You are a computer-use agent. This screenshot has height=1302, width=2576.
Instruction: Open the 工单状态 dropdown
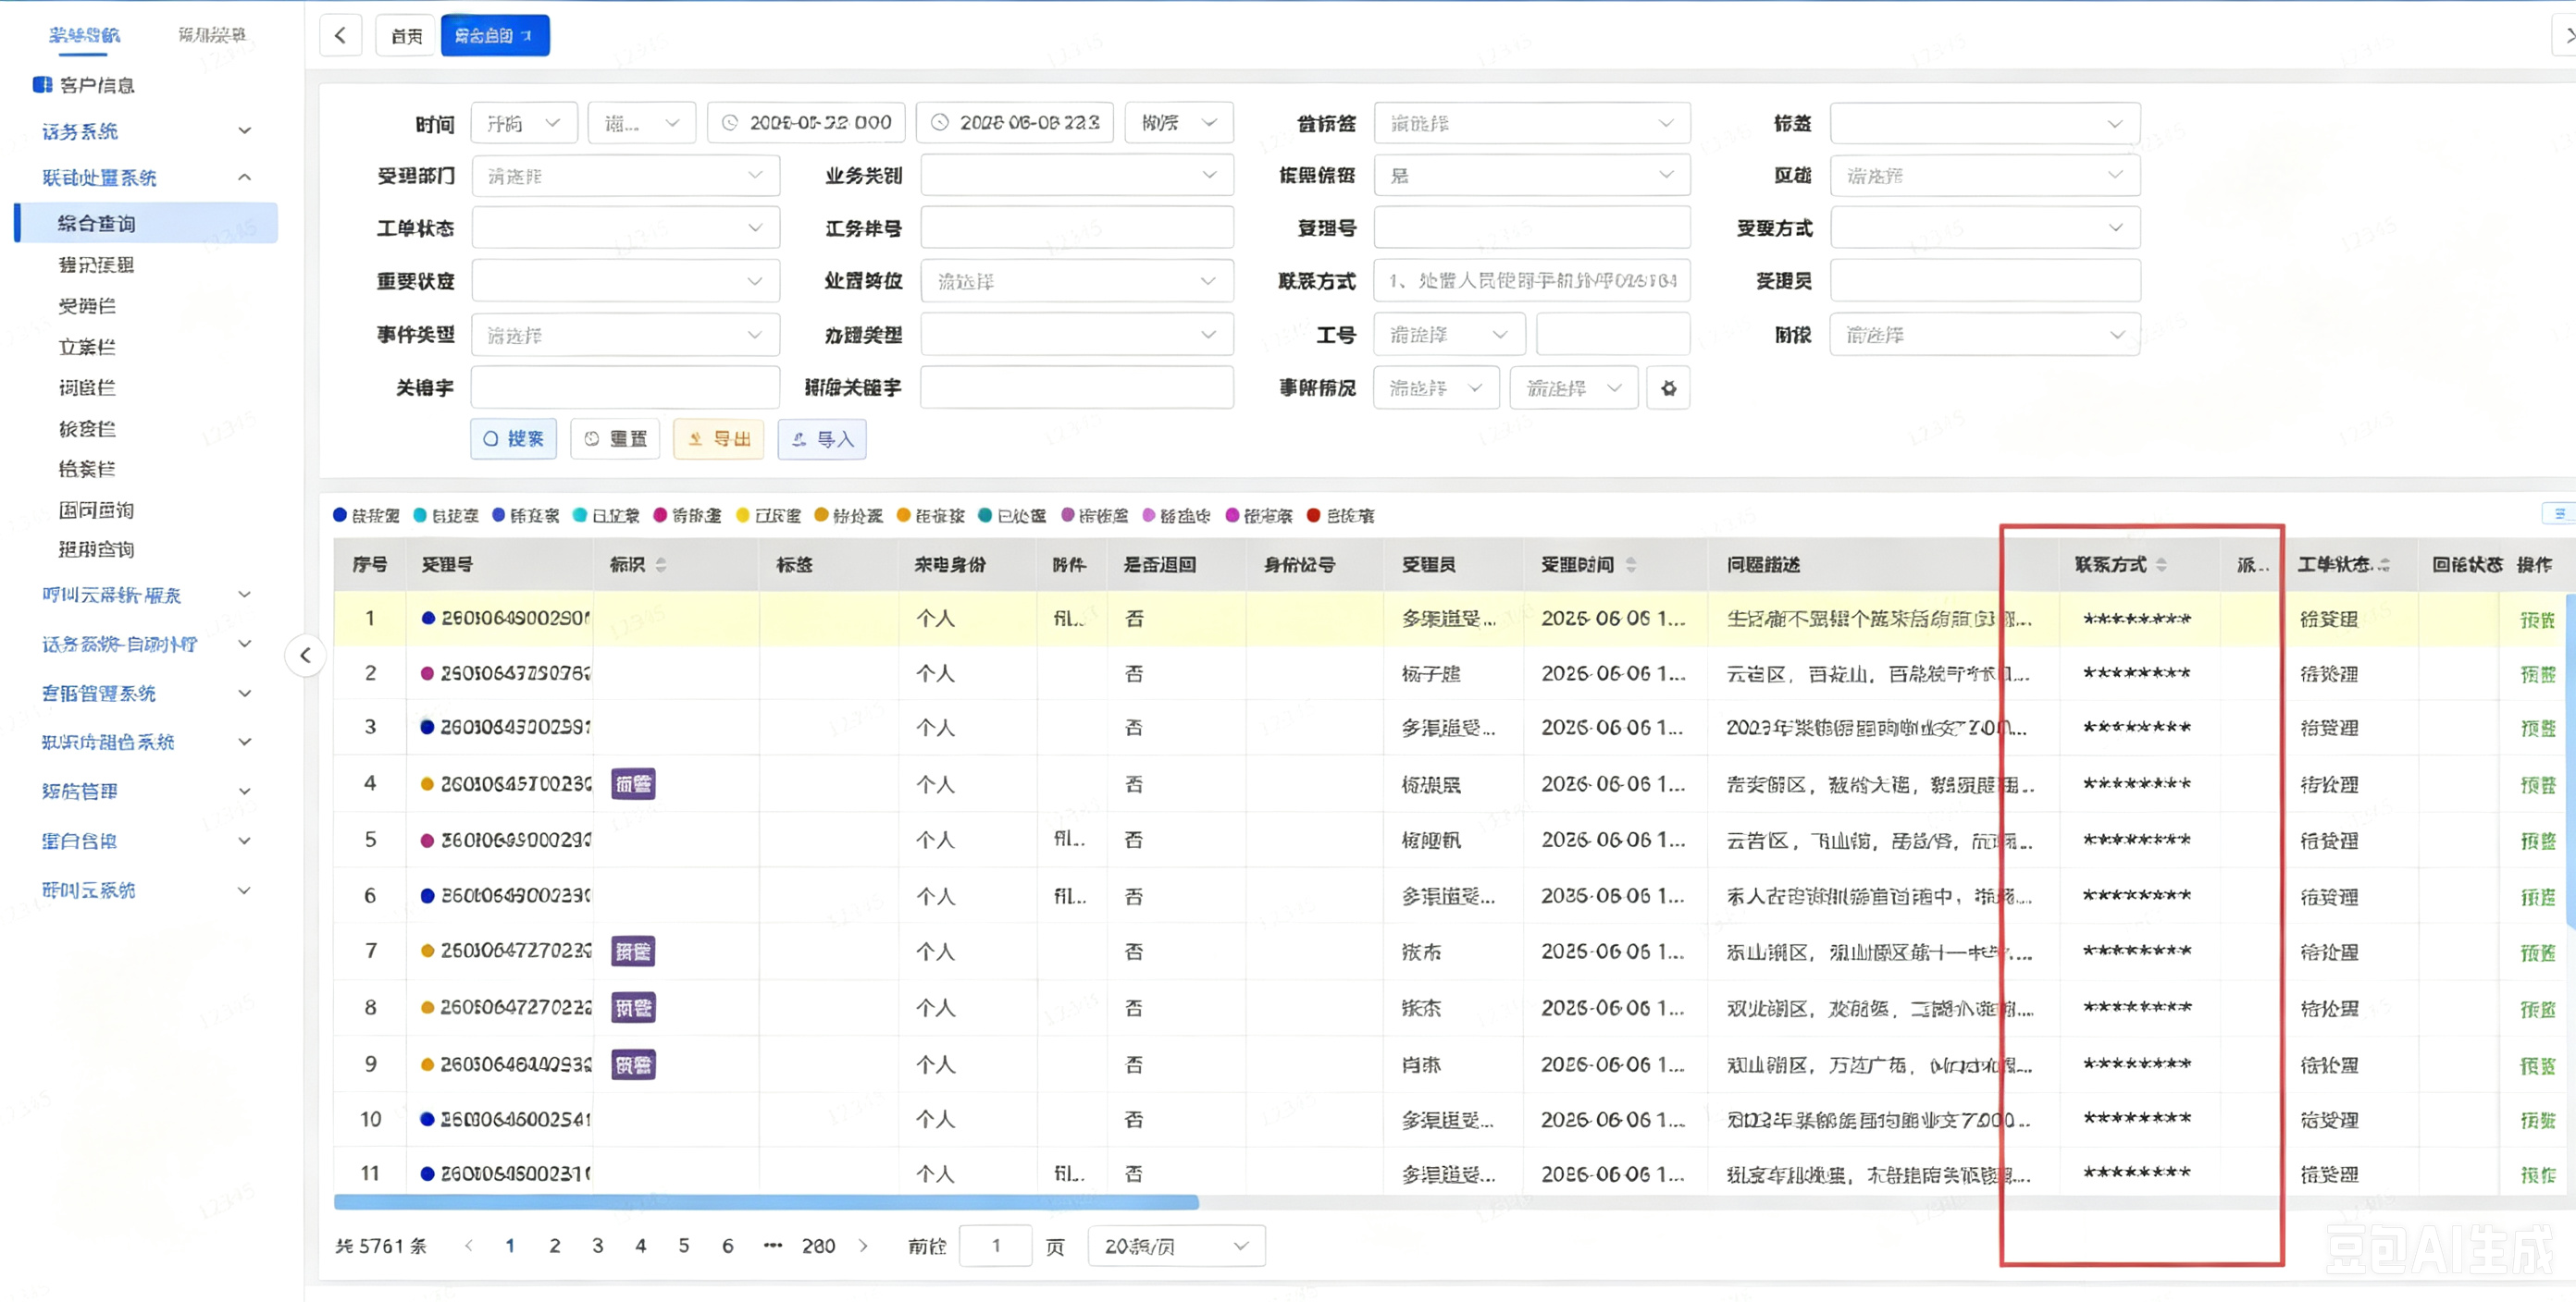(625, 227)
